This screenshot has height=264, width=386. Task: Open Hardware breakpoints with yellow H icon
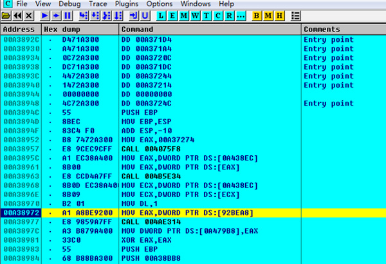click(x=279, y=16)
